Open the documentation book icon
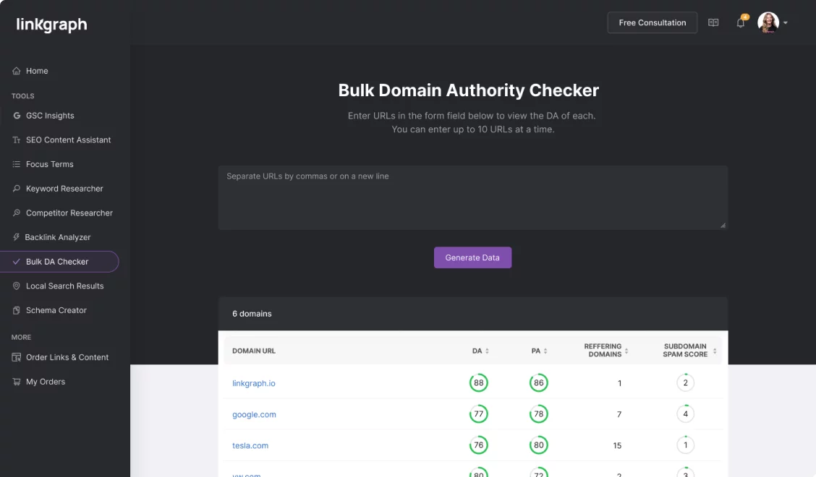This screenshot has height=477, width=816. [713, 22]
